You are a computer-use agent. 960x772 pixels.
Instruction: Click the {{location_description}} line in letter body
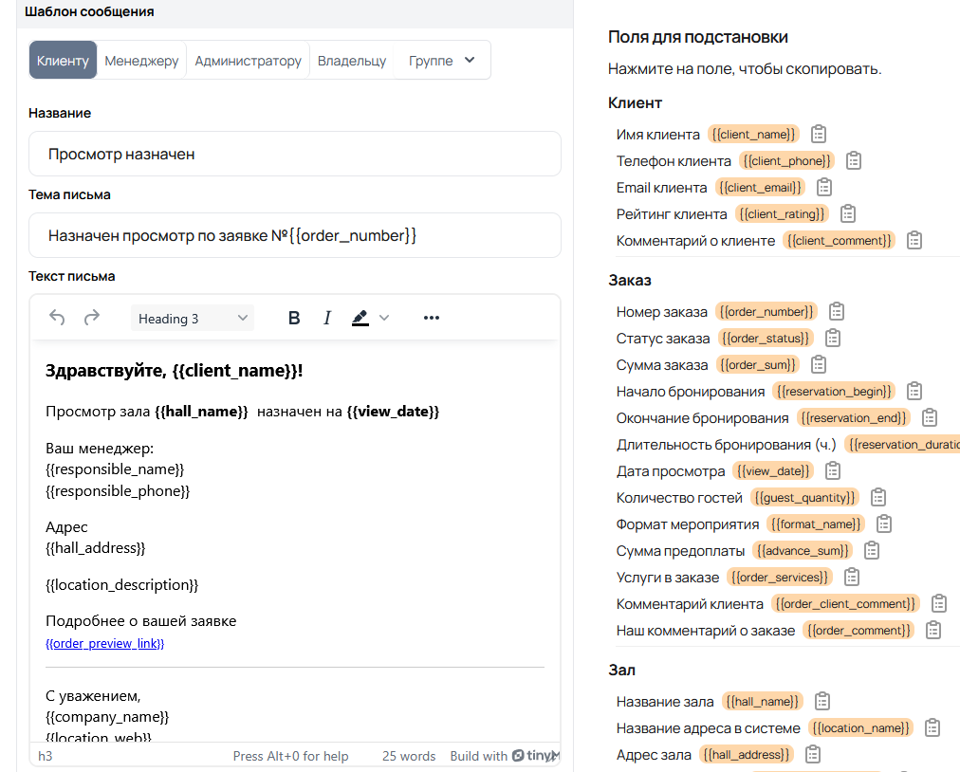coord(121,584)
